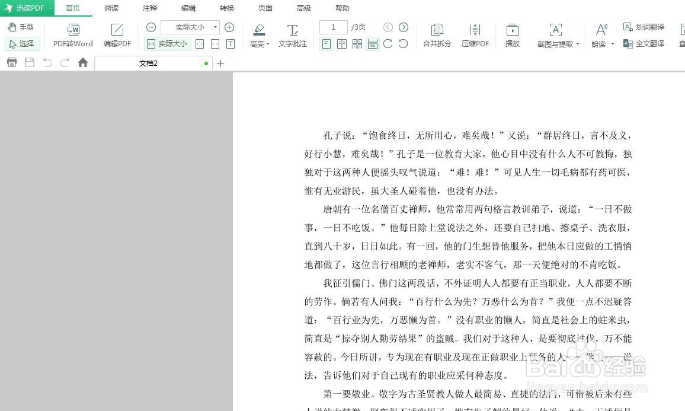
Task: Open PDF转Word converter
Action: click(73, 36)
